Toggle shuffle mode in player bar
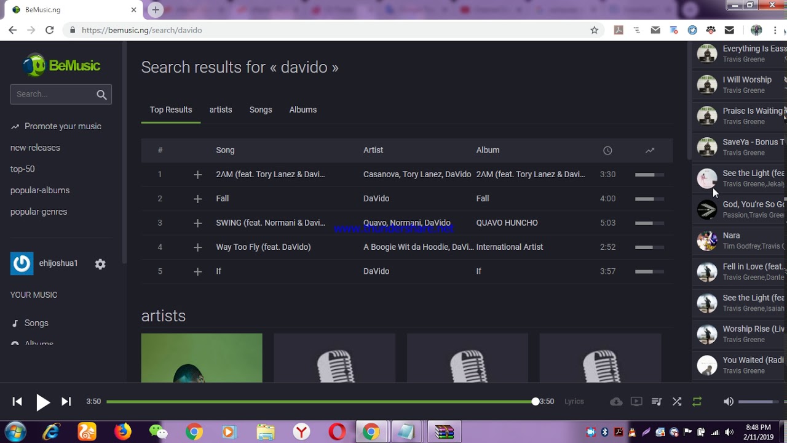The width and height of the screenshot is (787, 443). (x=677, y=402)
